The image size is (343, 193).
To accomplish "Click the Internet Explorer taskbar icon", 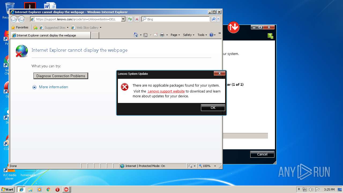I will 21,190.
